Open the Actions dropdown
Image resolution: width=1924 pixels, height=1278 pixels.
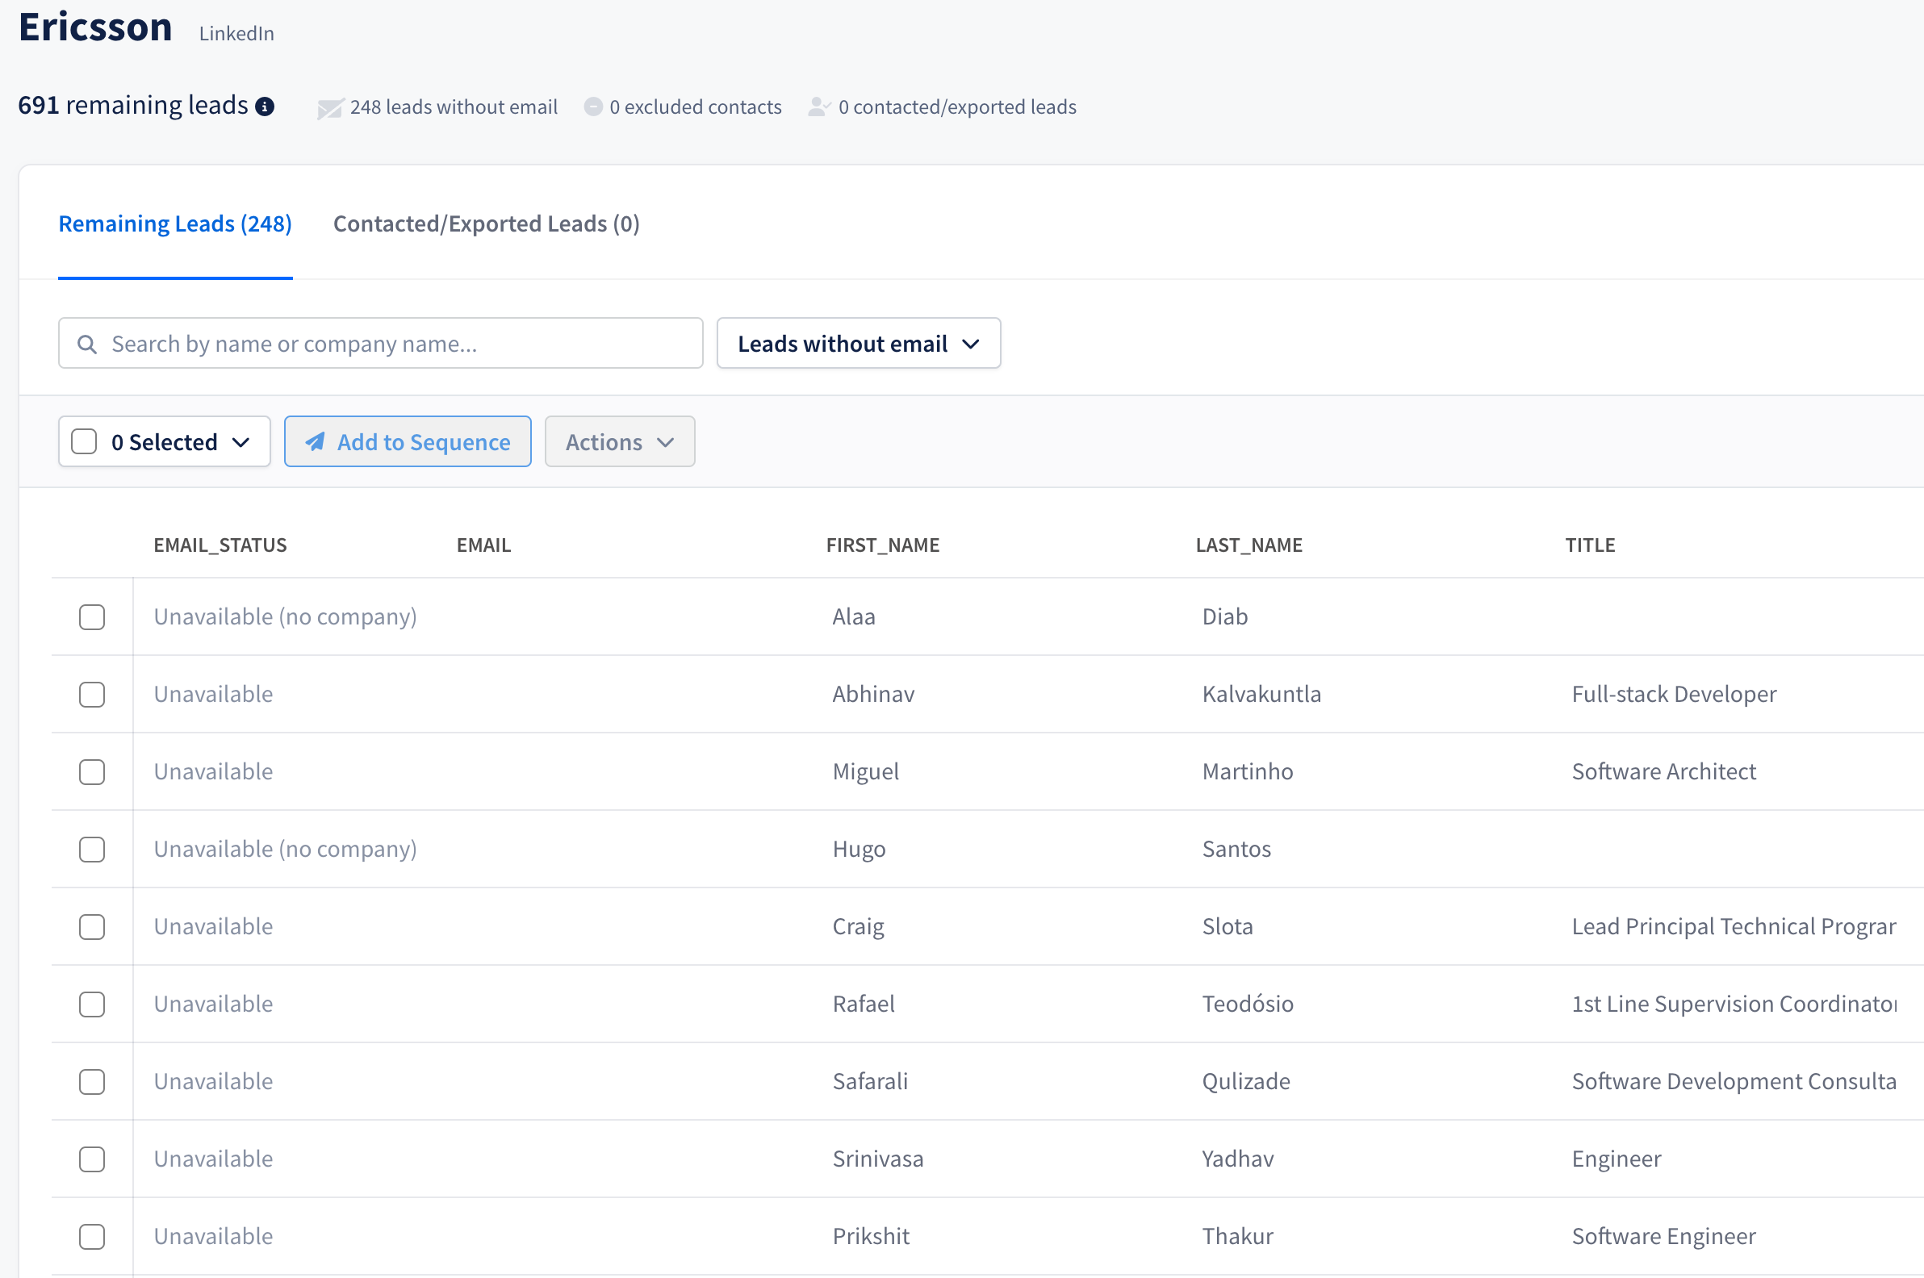tap(620, 442)
